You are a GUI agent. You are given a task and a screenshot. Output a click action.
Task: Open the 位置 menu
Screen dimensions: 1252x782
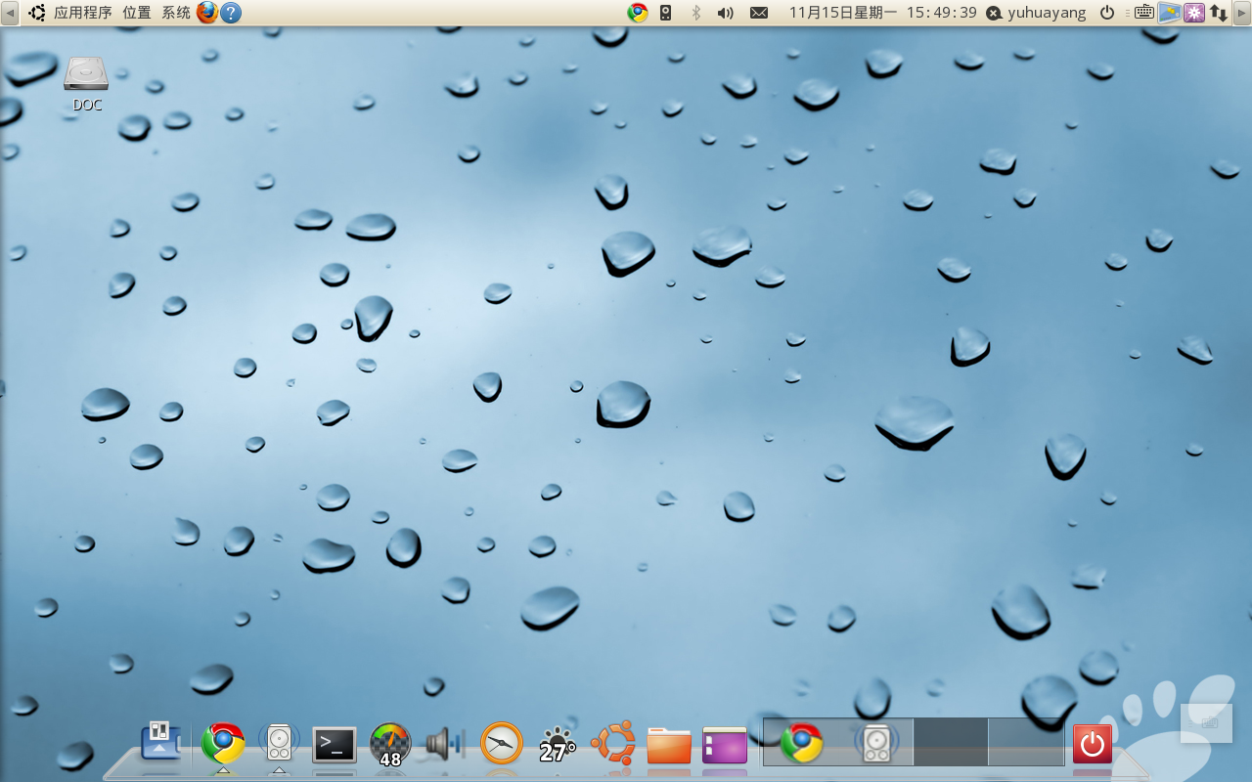(137, 13)
